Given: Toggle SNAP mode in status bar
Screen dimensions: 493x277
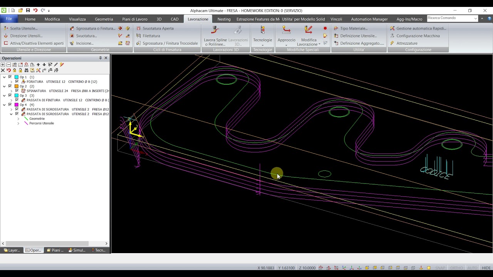Looking at the screenshot, I should 440,268.
